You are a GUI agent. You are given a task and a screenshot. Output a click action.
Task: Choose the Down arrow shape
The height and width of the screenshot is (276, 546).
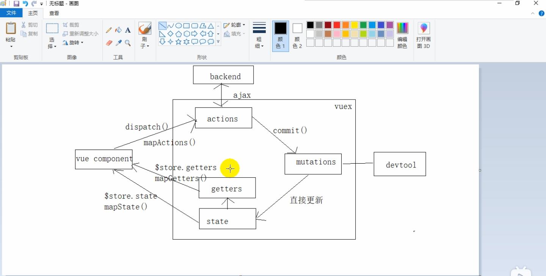162,42
